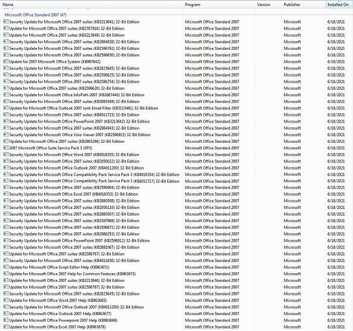This screenshot has height=331, width=353.
Task: Select Help for Common Features KB963673 update
Action: point(72,274)
